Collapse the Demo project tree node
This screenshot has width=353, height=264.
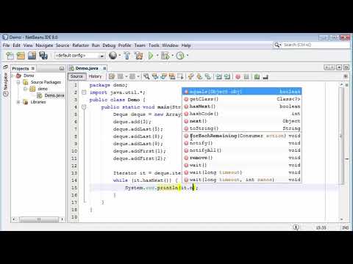pos(12,76)
